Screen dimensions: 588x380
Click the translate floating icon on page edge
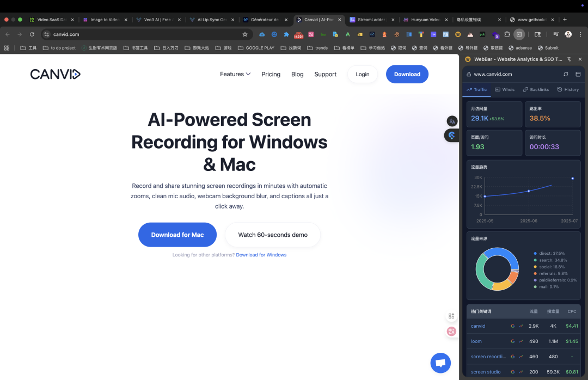point(452,121)
